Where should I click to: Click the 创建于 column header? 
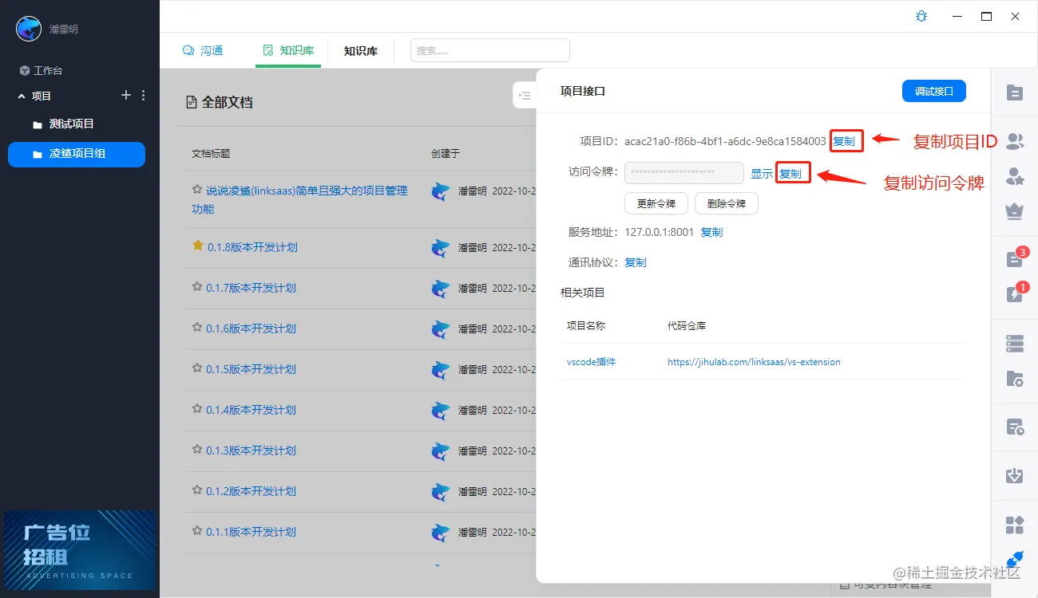point(446,154)
